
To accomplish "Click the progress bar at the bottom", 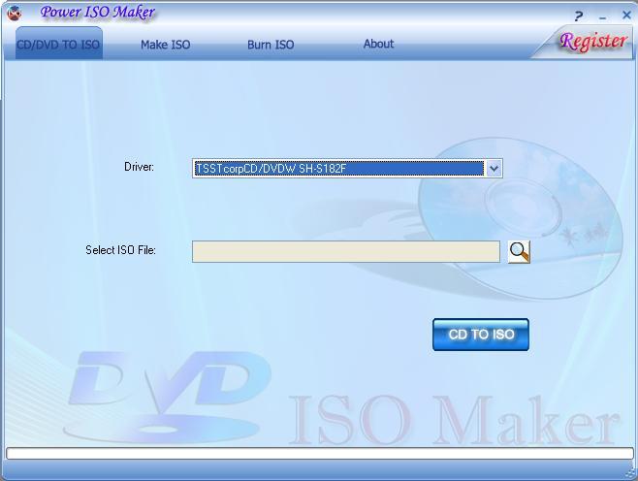I will pyautogui.click(x=320, y=453).
